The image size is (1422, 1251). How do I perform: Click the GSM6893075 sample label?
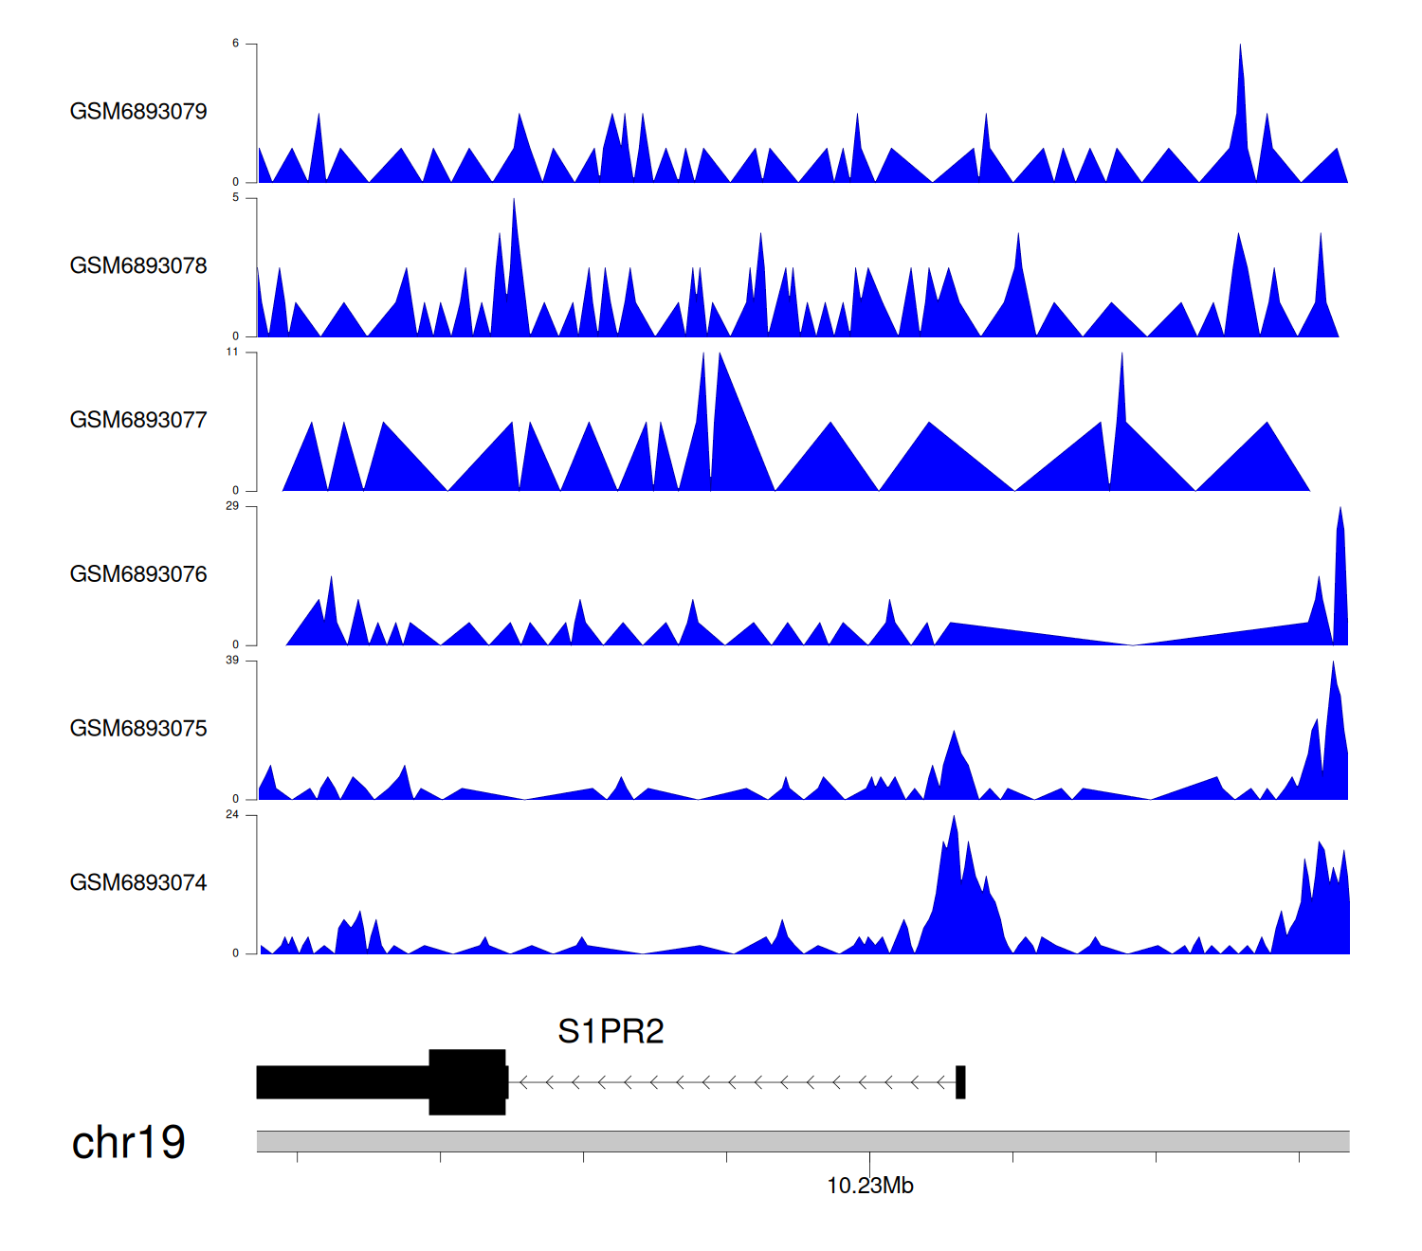tap(138, 729)
